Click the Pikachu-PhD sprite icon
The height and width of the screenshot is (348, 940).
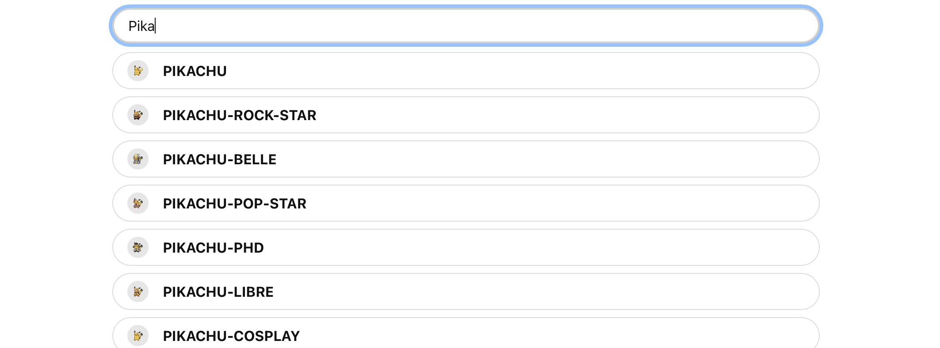coord(138,247)
